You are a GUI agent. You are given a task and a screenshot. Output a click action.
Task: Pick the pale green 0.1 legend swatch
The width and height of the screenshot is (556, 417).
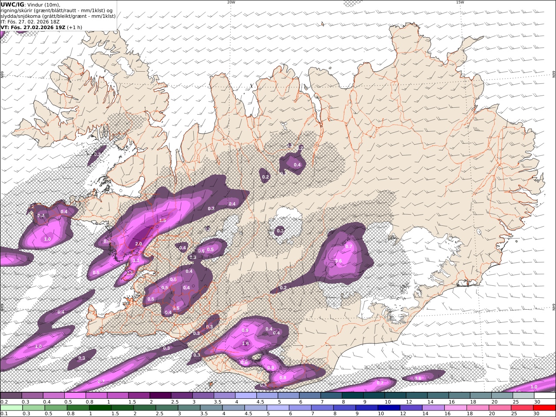point(11,408)
